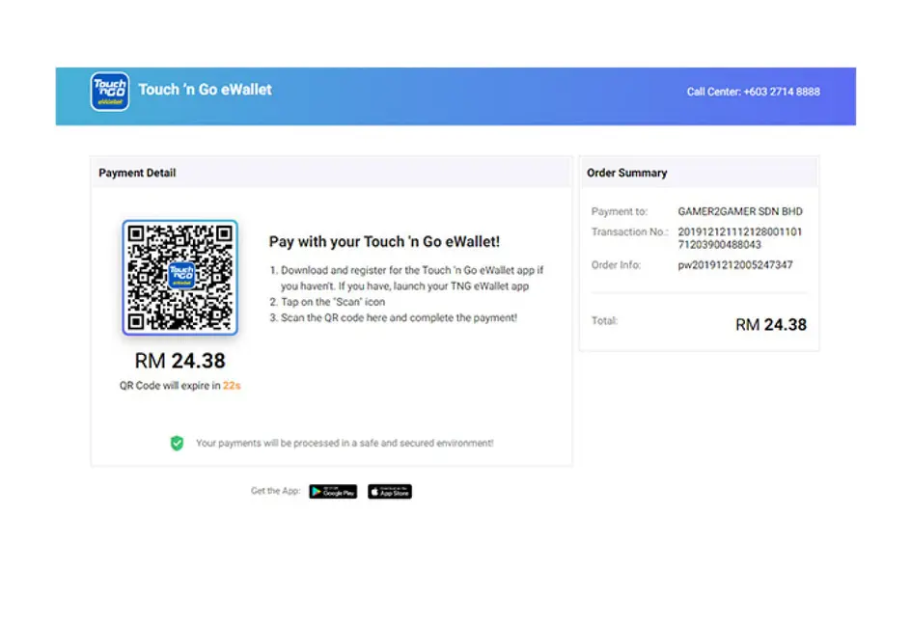
Task: Select the Google Play badge icon
Action: [332, 491]
